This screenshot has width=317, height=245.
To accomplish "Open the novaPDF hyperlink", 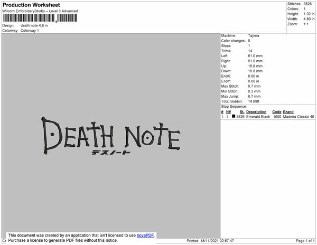I will [145, 235].
